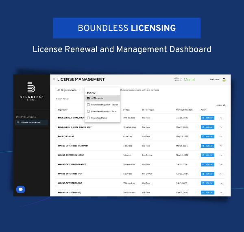Expand the WAYNE-ENTERPRISE-HQ row chevron
The image size is (244, 232).
pos(221,193)
